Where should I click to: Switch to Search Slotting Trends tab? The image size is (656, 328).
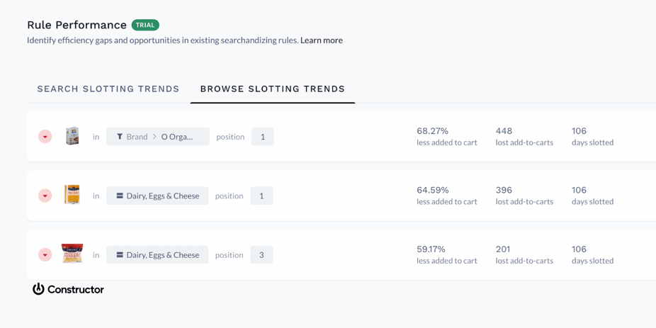click(108, 89)
